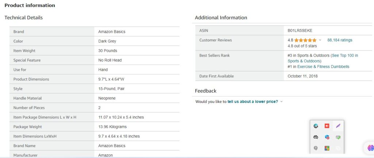The width and height of the screenshot is (374, 158).
Task: Click the ASIN value B01LR5SEKE
Action: [x=300, y=31]
